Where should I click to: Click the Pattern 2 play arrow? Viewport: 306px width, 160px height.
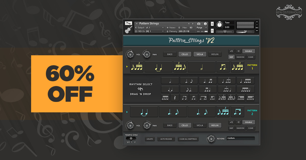[x=127, y=112]
